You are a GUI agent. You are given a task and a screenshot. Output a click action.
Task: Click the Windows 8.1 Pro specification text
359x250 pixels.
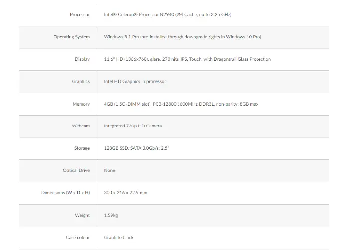tap(182, 37)
